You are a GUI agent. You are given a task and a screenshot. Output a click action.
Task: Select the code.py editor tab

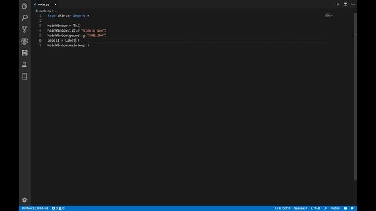45,4
